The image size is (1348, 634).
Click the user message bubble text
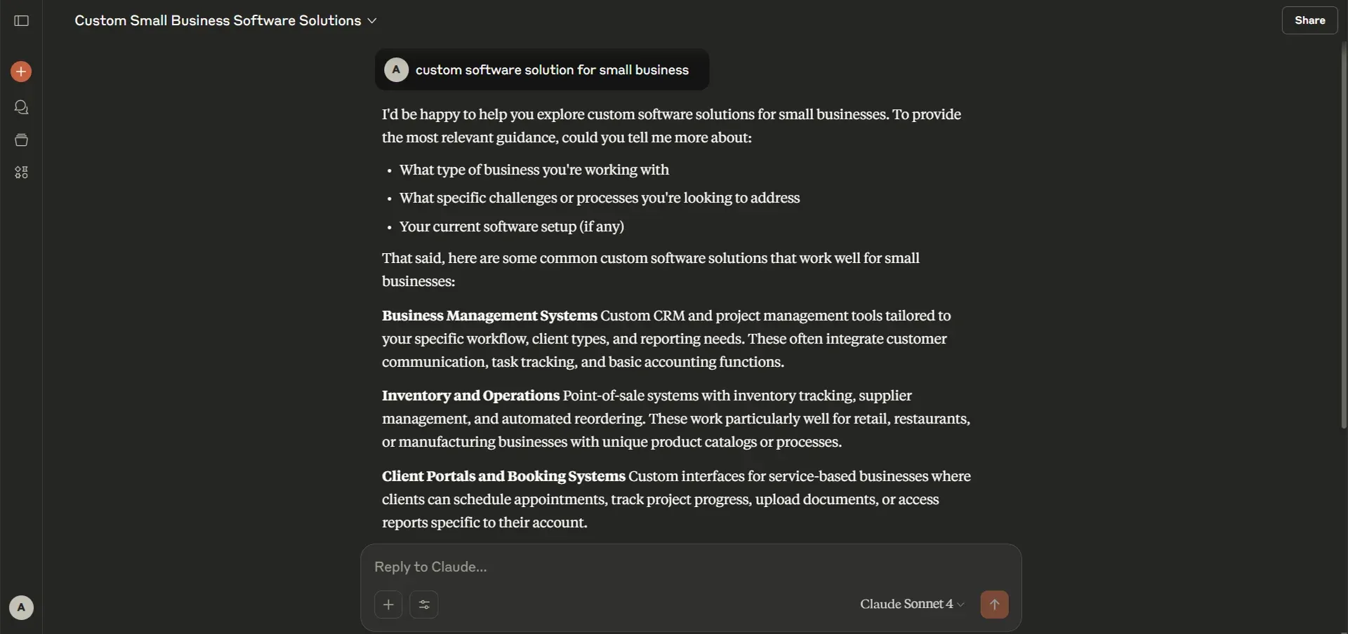click(x=552, y=70)
